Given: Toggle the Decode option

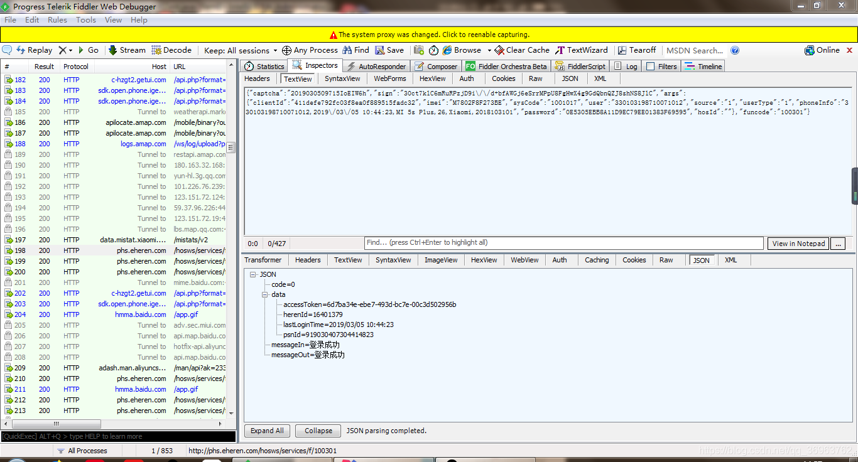Looking at the screenshot, I should [171, 50].
